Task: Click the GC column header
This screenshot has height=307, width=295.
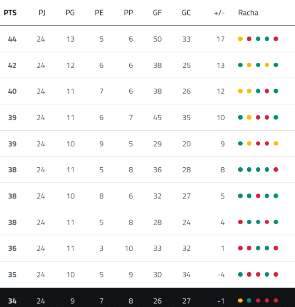Action: pos(186,13)
